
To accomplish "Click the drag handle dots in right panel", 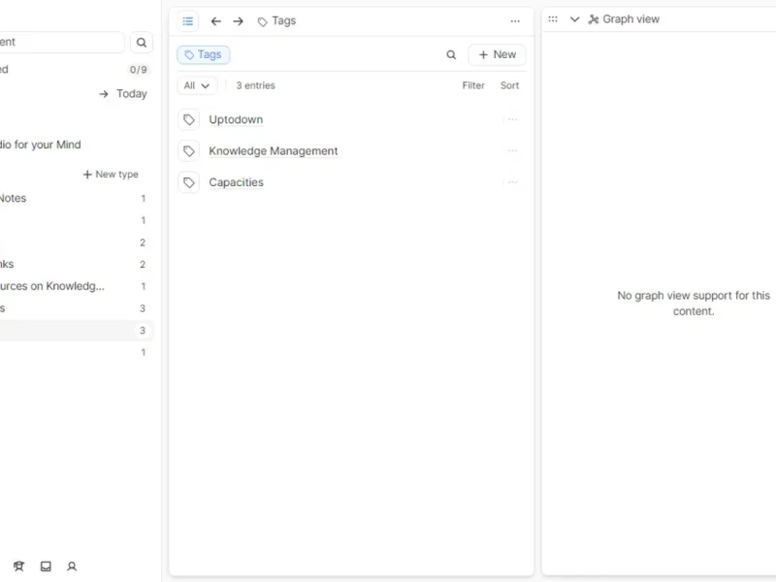I will (553, 19).
